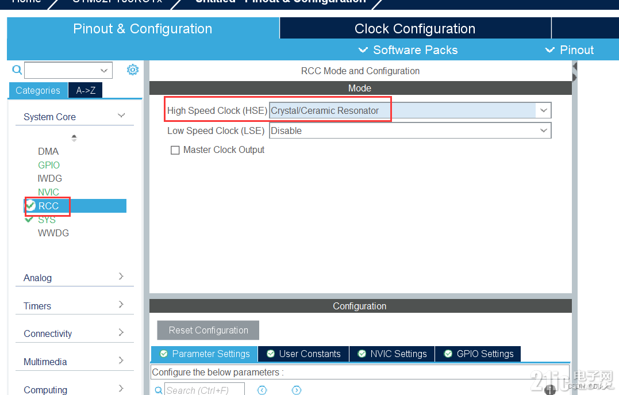Click the category search magnifier icon

(17, 70)
